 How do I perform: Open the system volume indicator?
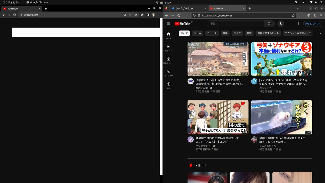point(316,2)
